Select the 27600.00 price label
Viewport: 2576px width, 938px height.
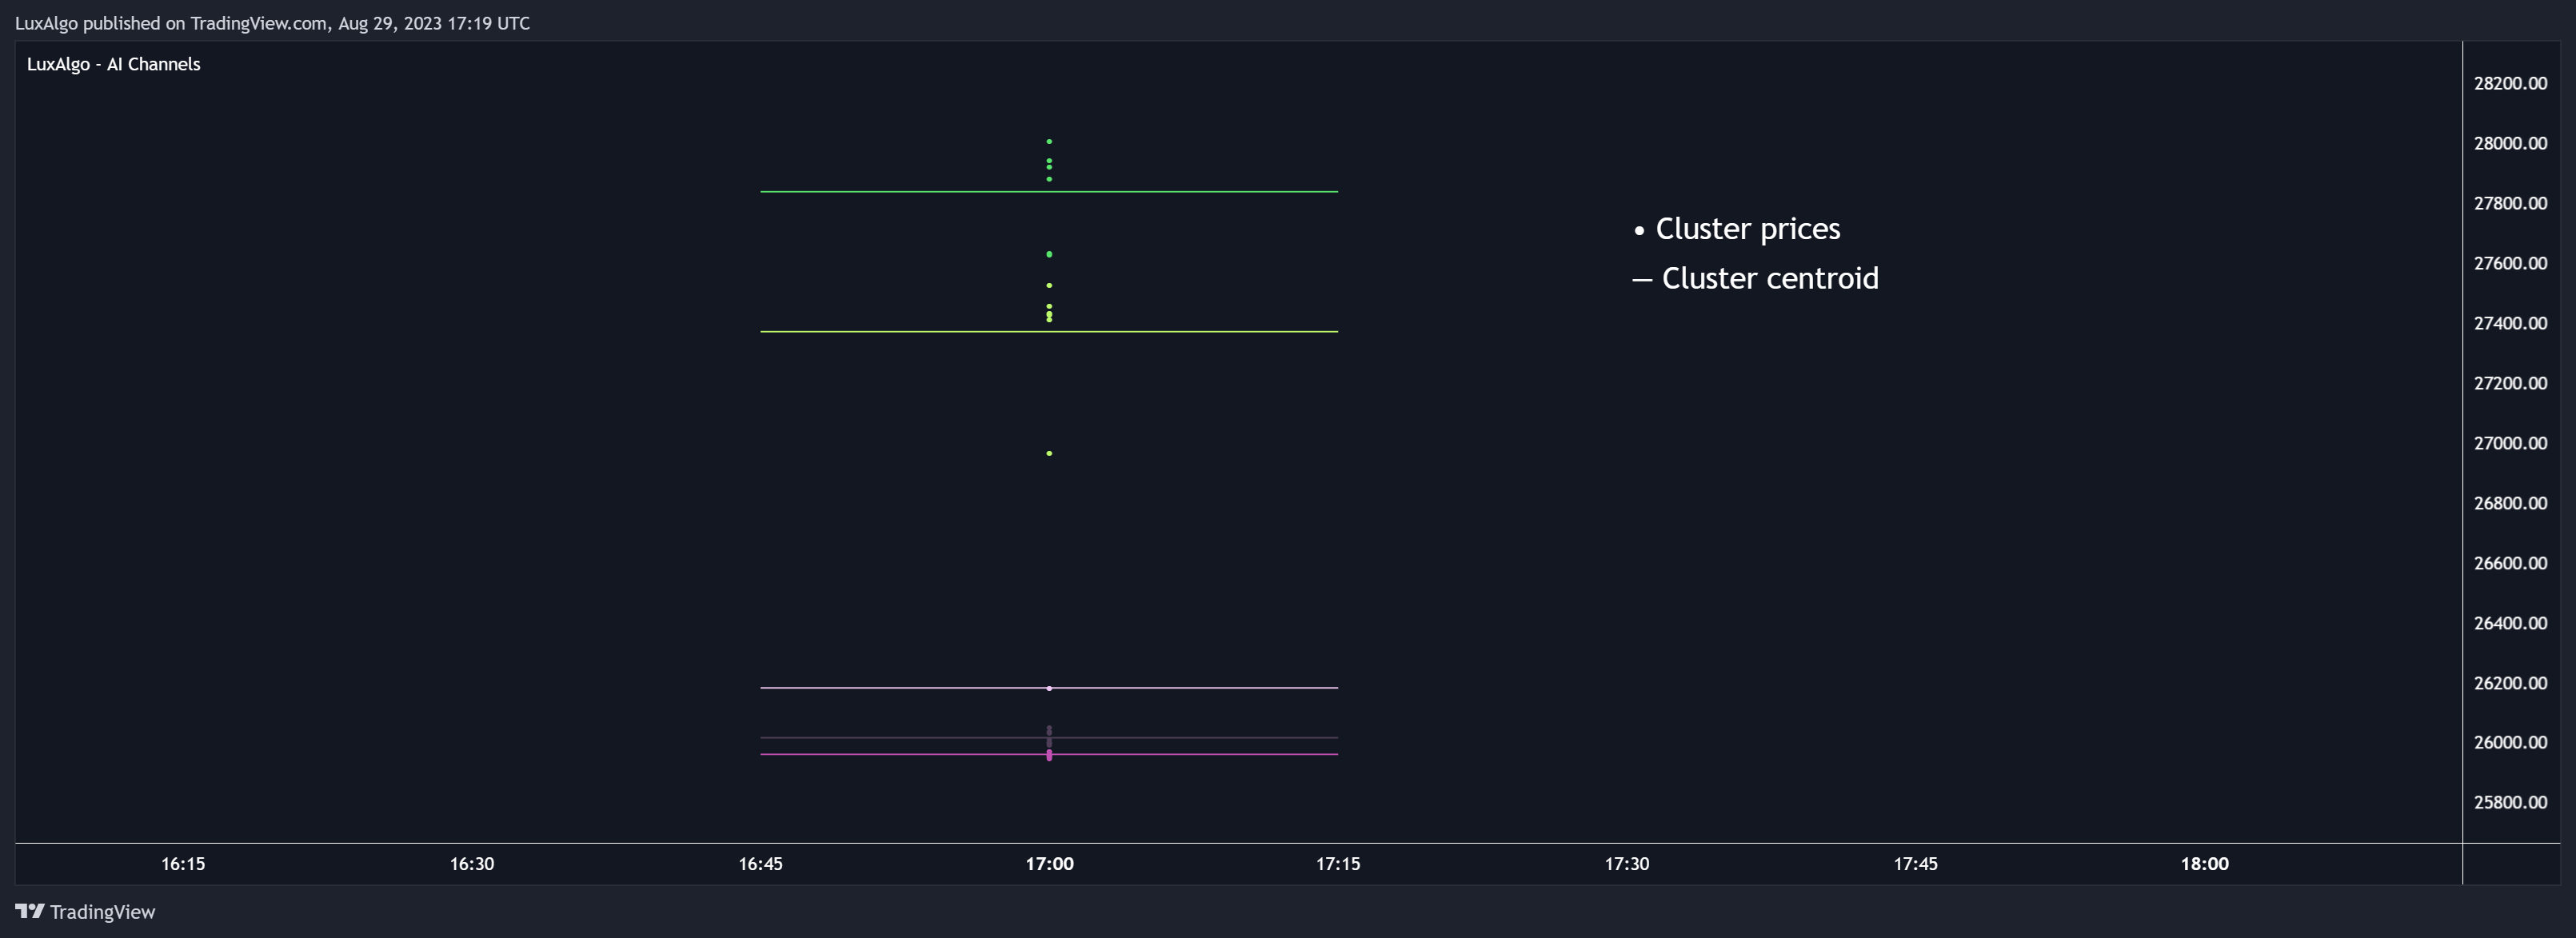coord(2510,263)
